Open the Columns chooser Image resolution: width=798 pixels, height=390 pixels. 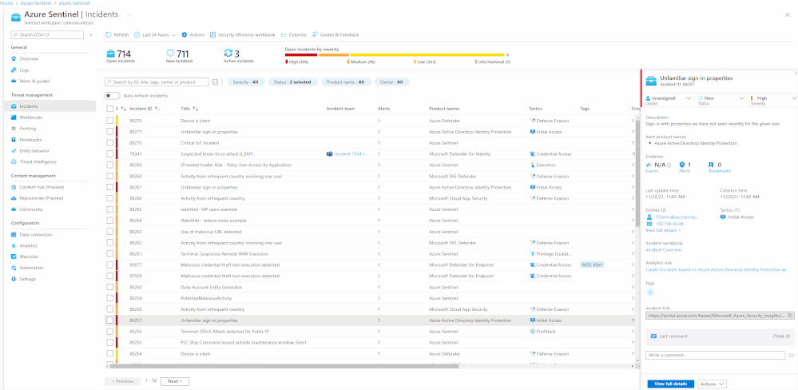pyautogui.click(x=294, y=34)
